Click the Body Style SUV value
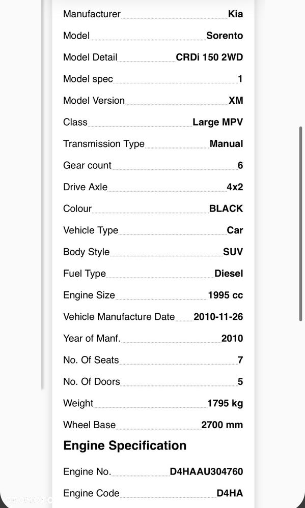Screen dimensions: 305x508 [233, 252]
